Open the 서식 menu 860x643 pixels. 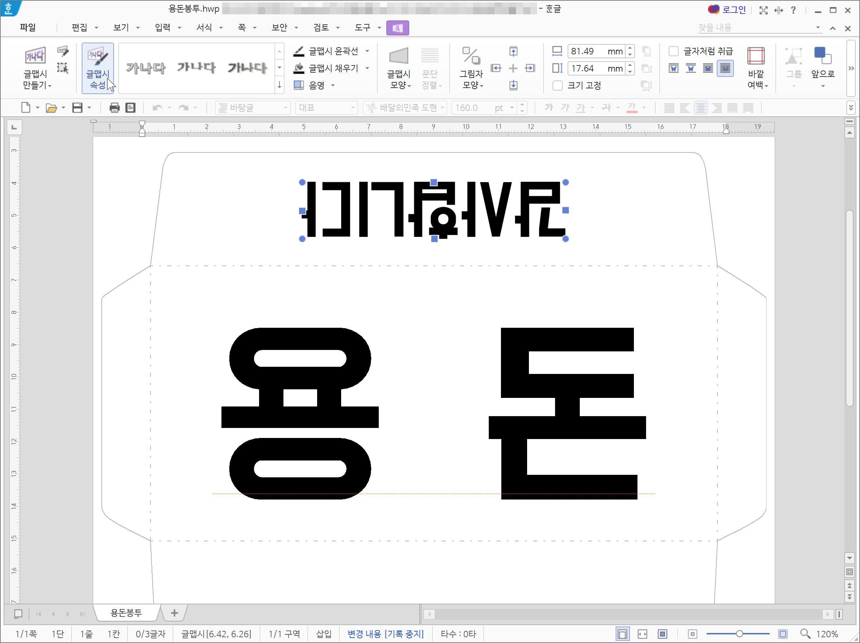click(x=204, y=28)
